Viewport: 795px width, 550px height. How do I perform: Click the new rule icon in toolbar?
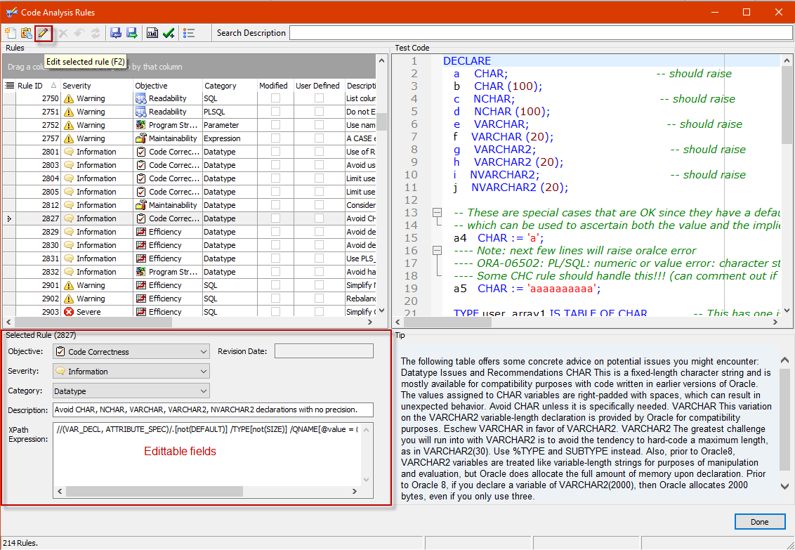point(10,33)
